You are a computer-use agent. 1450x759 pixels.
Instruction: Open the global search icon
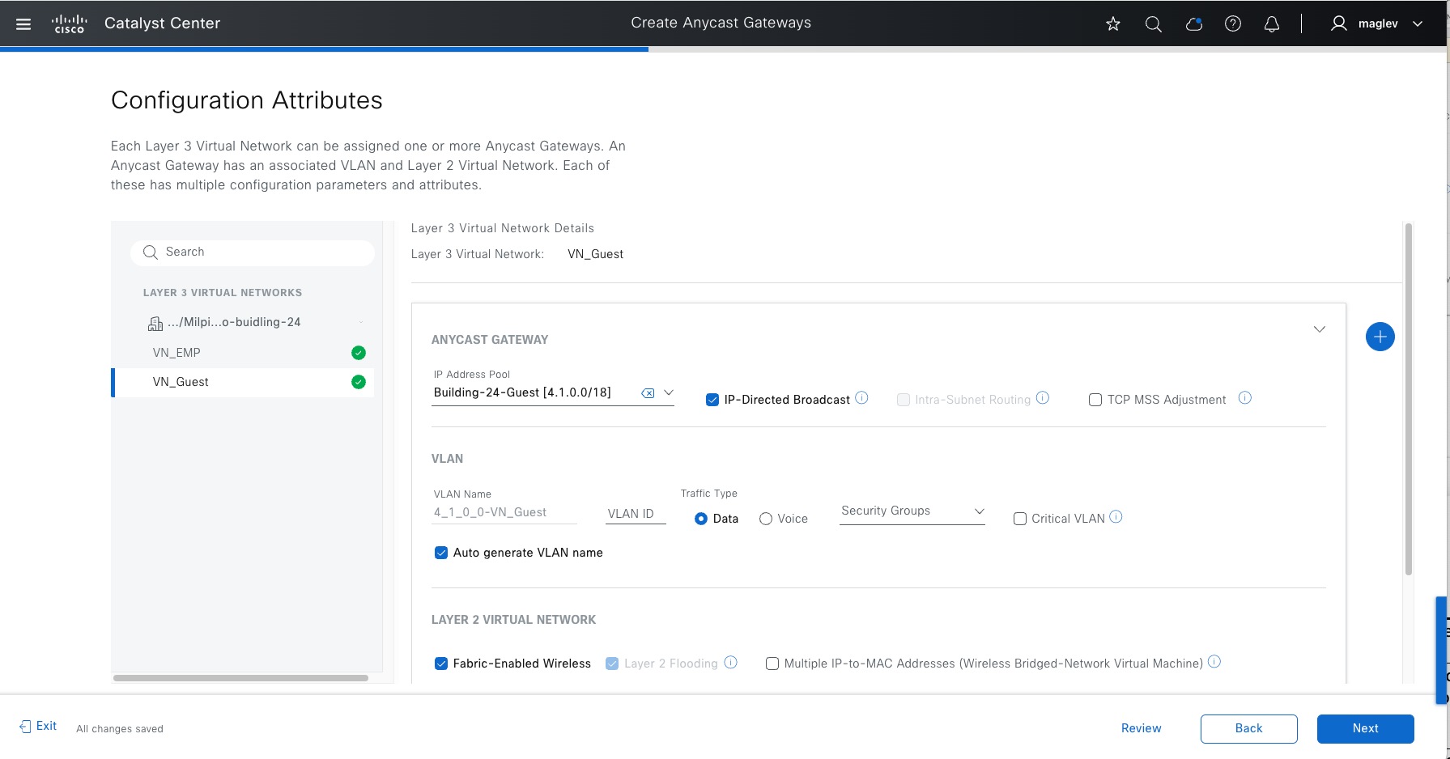1154,24
